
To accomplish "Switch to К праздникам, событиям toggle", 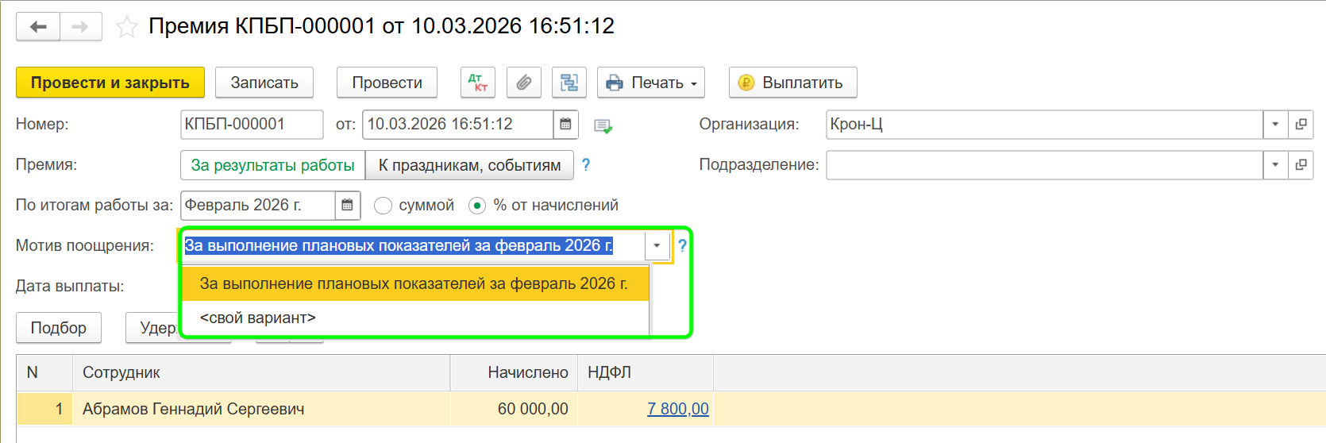I will pyautogui.click(x=469, y=165).
